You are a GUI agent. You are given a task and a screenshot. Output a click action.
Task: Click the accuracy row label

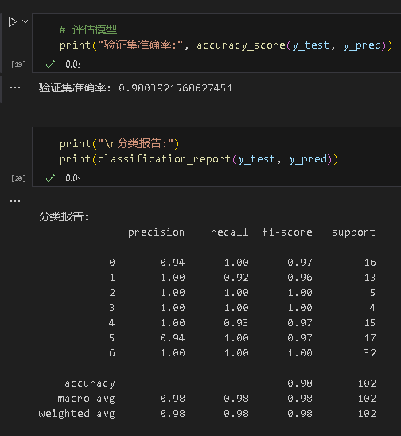(90, 383)
